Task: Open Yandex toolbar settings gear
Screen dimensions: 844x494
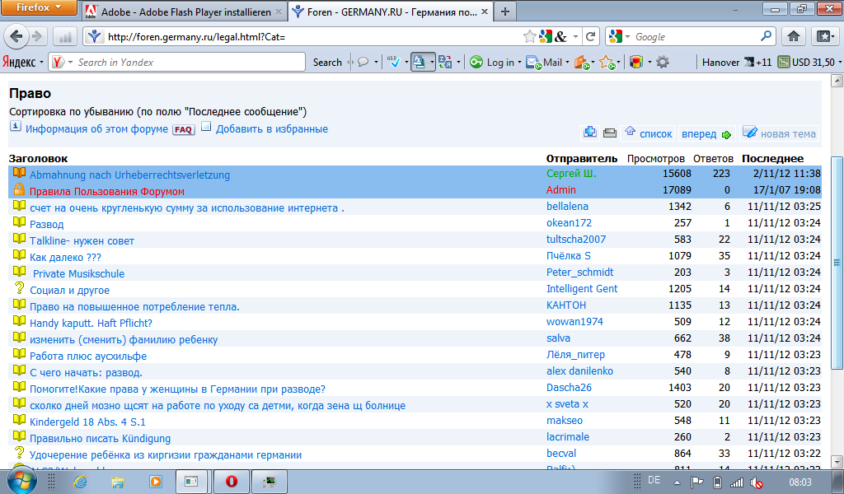Action: click(662, 62)
